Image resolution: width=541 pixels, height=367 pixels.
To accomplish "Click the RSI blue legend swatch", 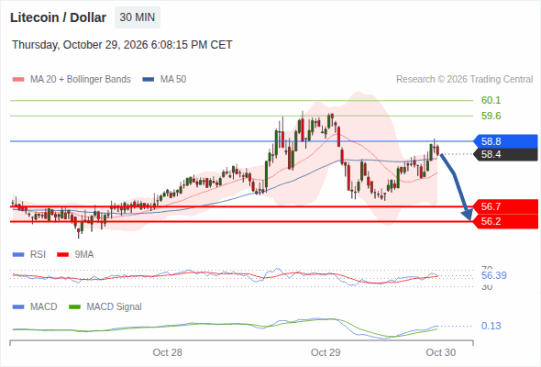I will point(18,255).
